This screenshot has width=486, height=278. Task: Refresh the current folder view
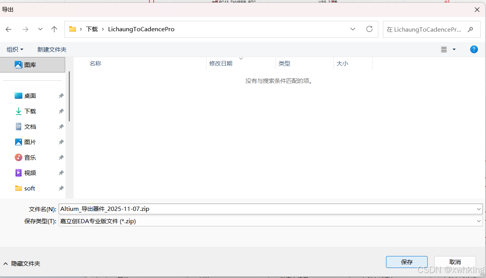[x=369, y=29]
